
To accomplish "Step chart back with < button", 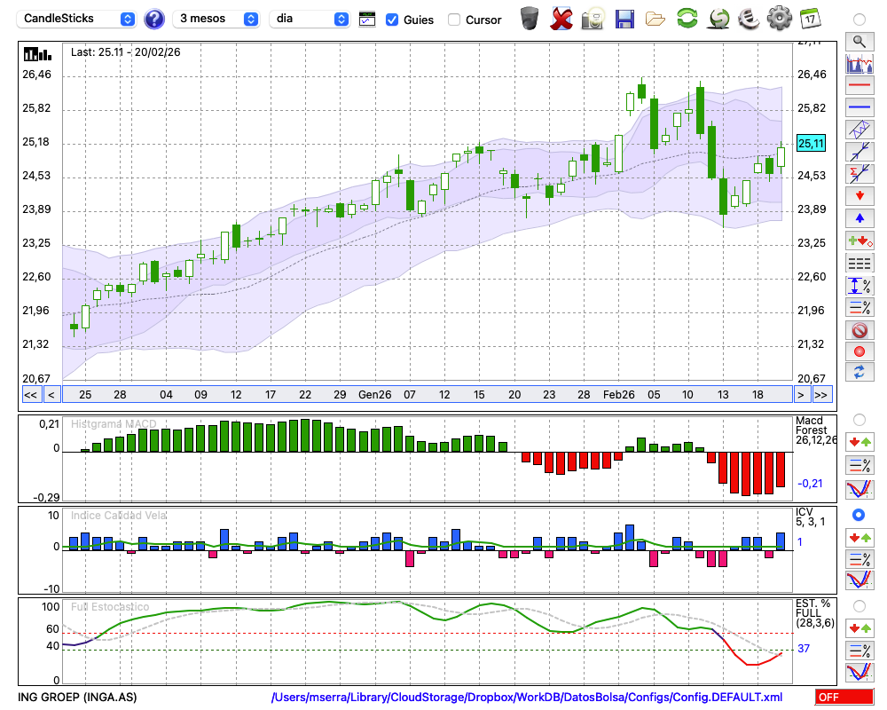I will pyautogui.click(x=51, y=395).
